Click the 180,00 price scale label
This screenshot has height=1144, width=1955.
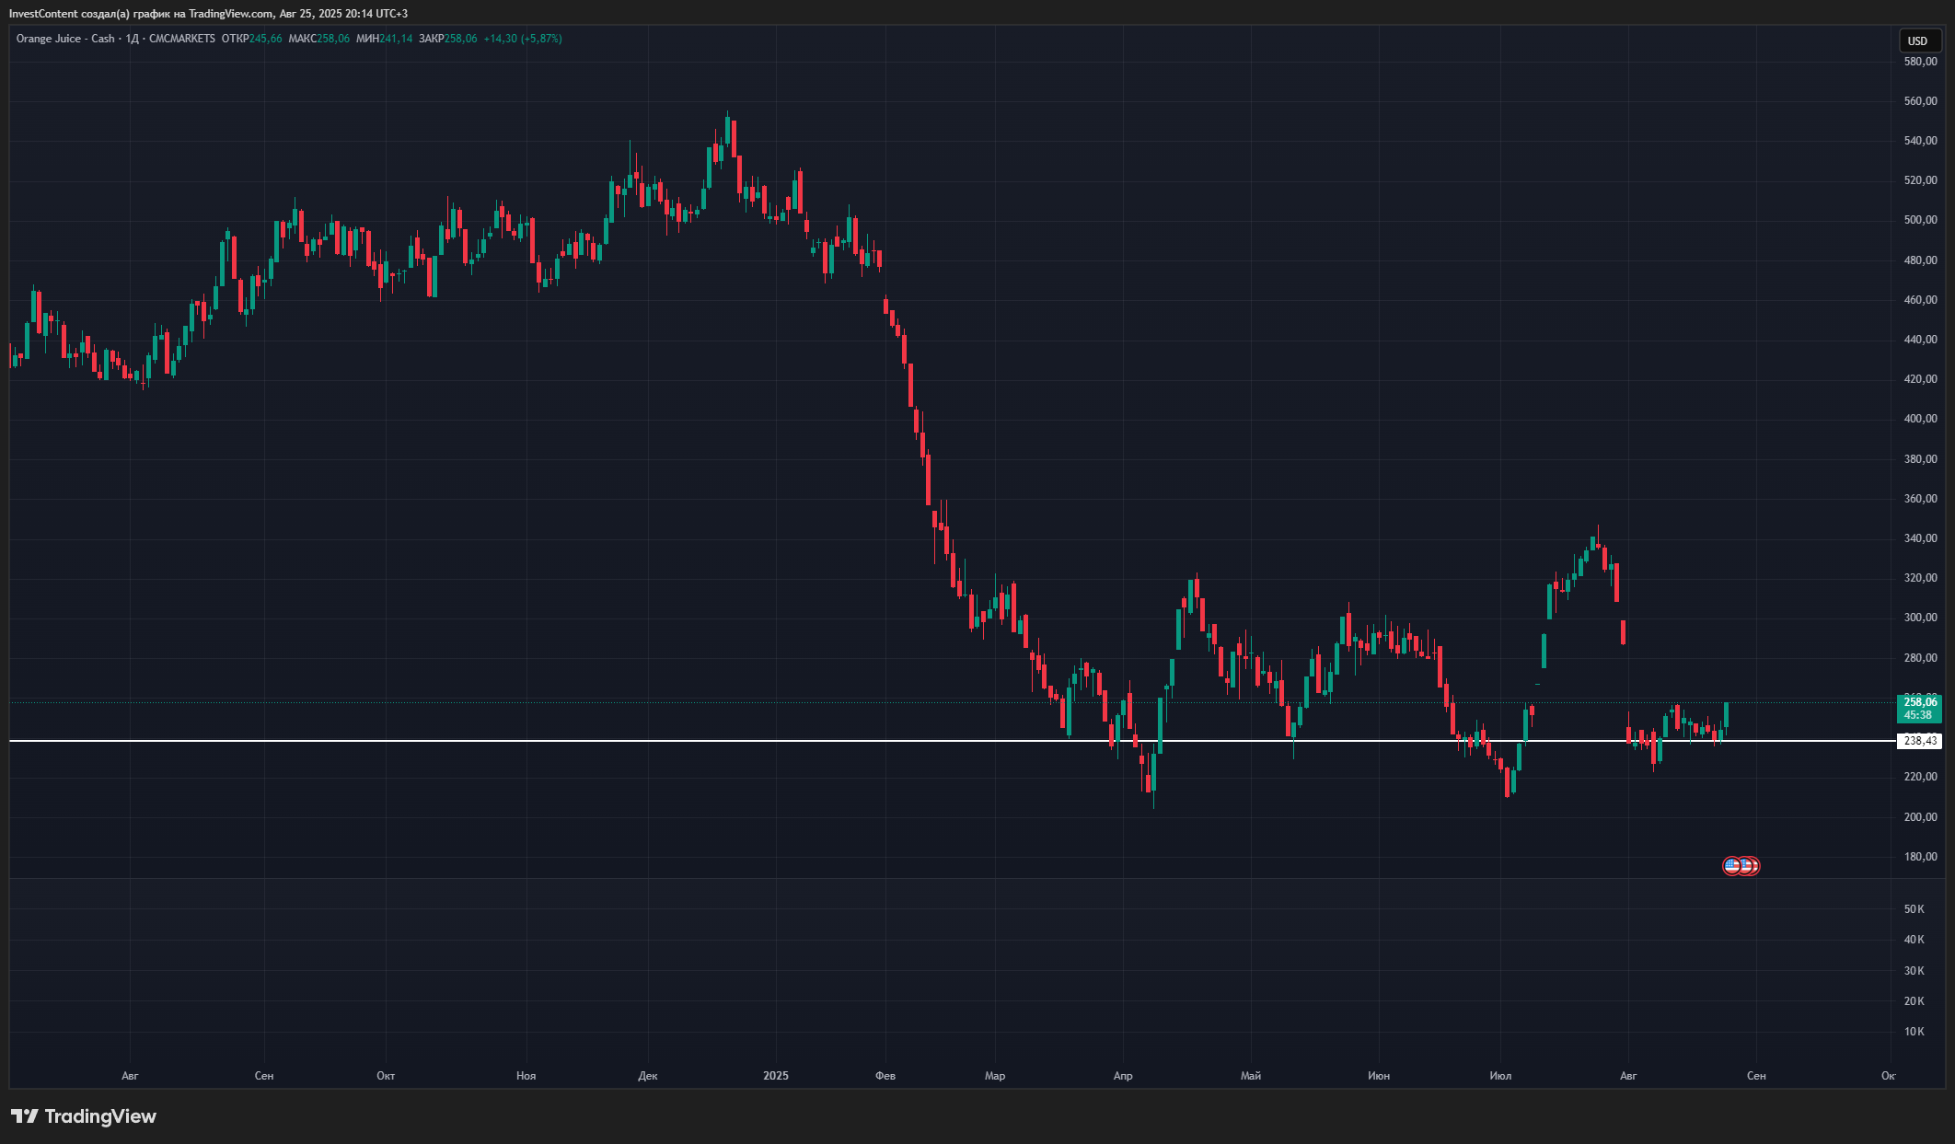click(1920, 857)
